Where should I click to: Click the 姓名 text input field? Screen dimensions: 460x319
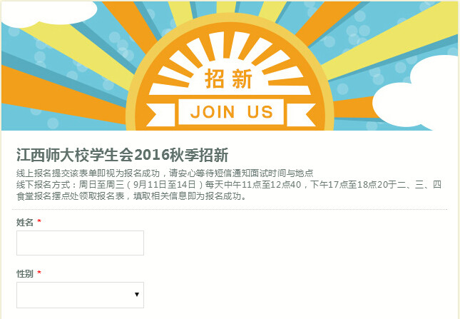[80, 243]
